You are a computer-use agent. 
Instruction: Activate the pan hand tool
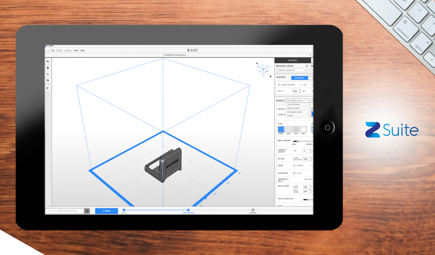[48, 68]
